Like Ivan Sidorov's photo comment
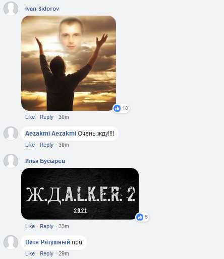Image resolution: width=224 pixels, height=259 pixels. click(30, 117)
